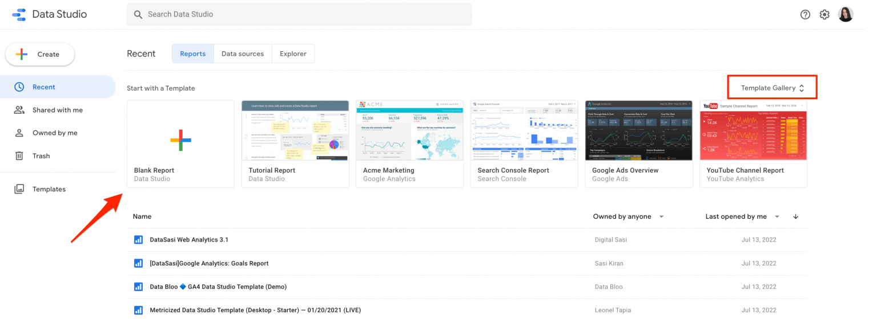Go to Owned by me section
Viewport: 877px width, 332px height.
[x=55, y=133]
